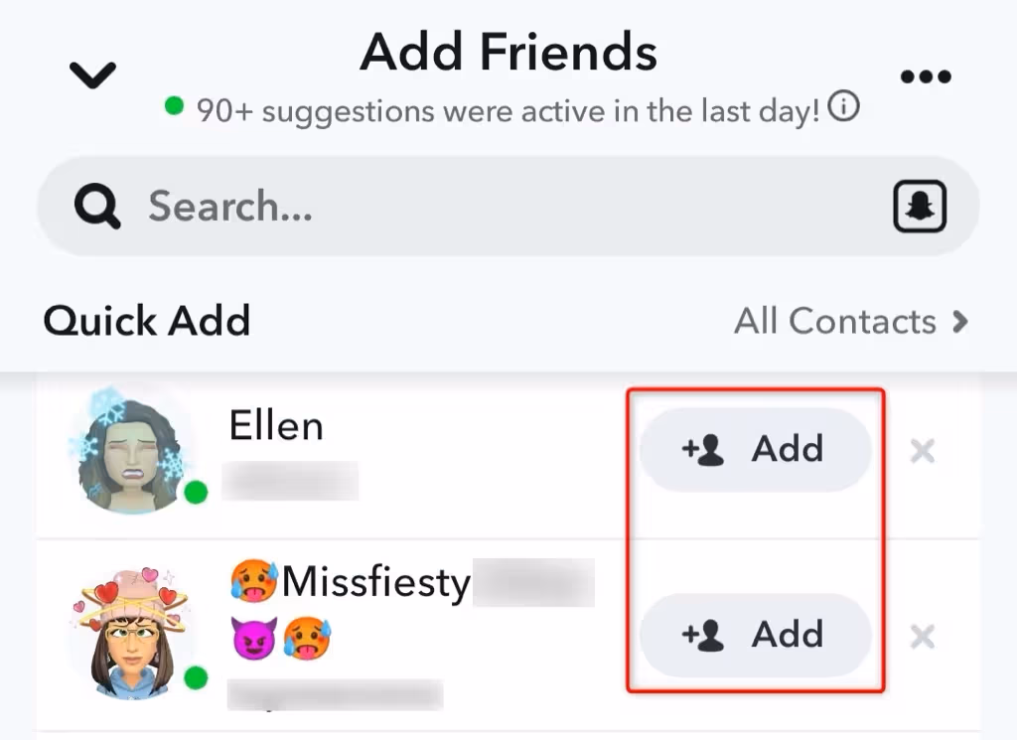Screen dimensions: 1017x740
Task: Open the three-dots options menu
Action: [x=926, y=74]
